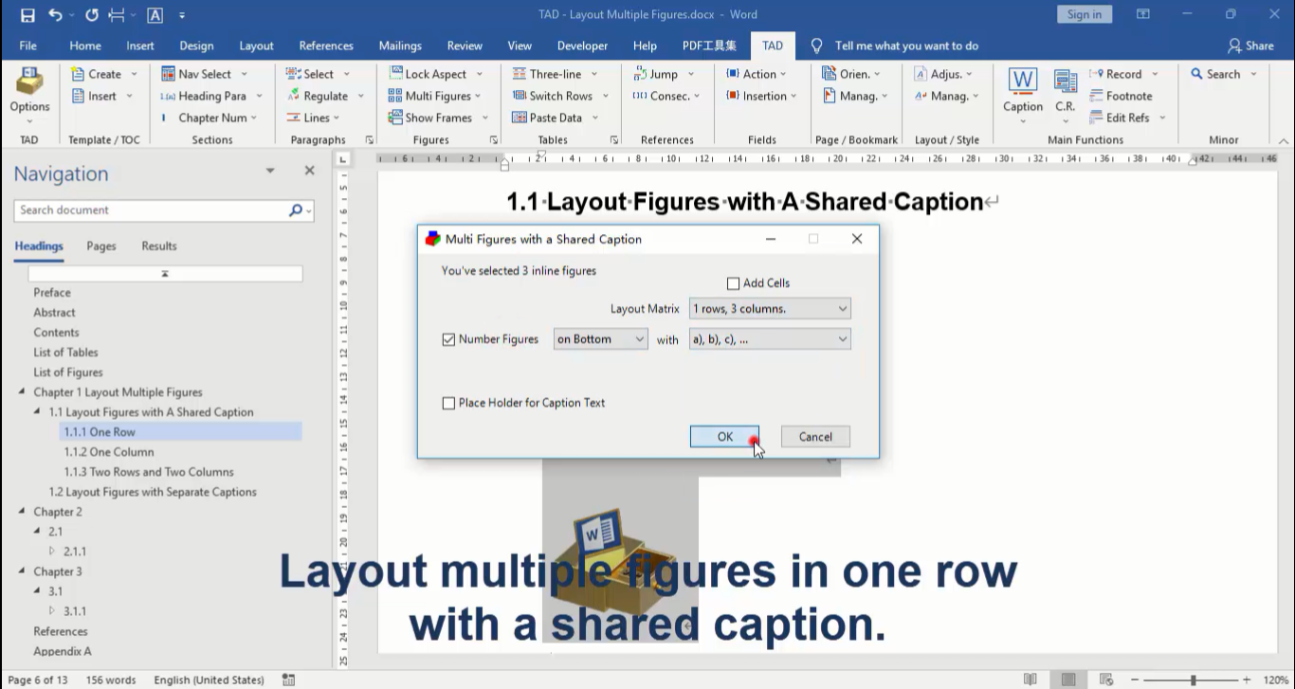Click Lock Aspect figures tool
The height and width of the screenshot is (689, 1295).
pyautogui.click(x=435, y=74)
